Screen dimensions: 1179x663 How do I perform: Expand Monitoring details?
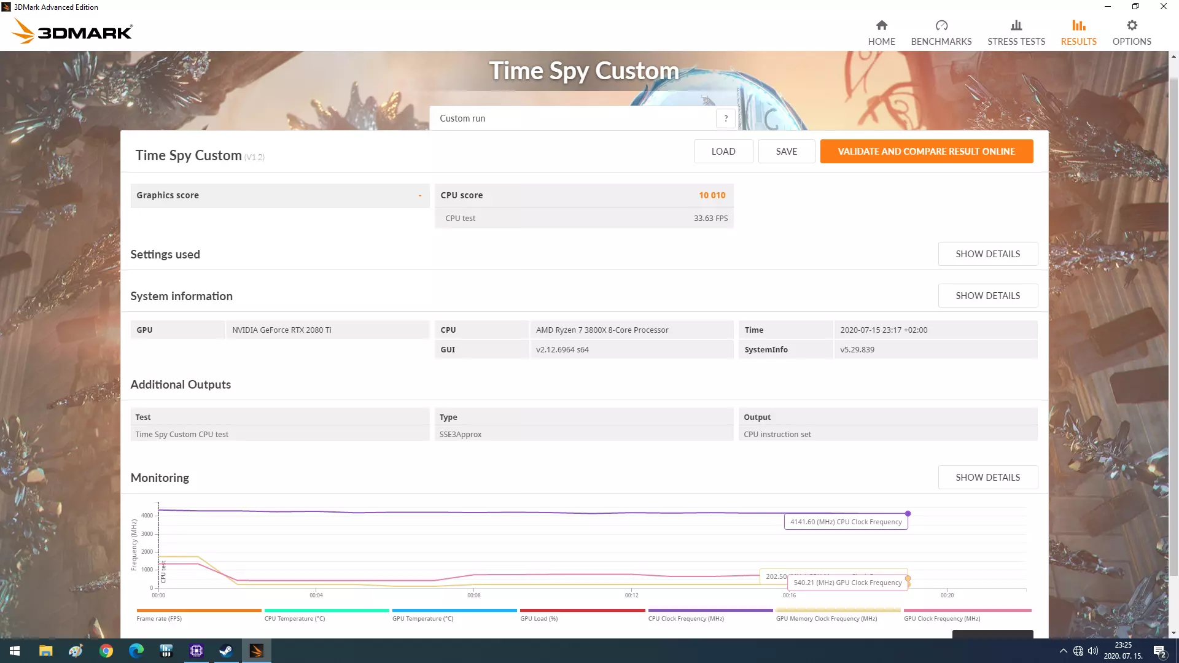pyautogui.click(x=987, y=478)
